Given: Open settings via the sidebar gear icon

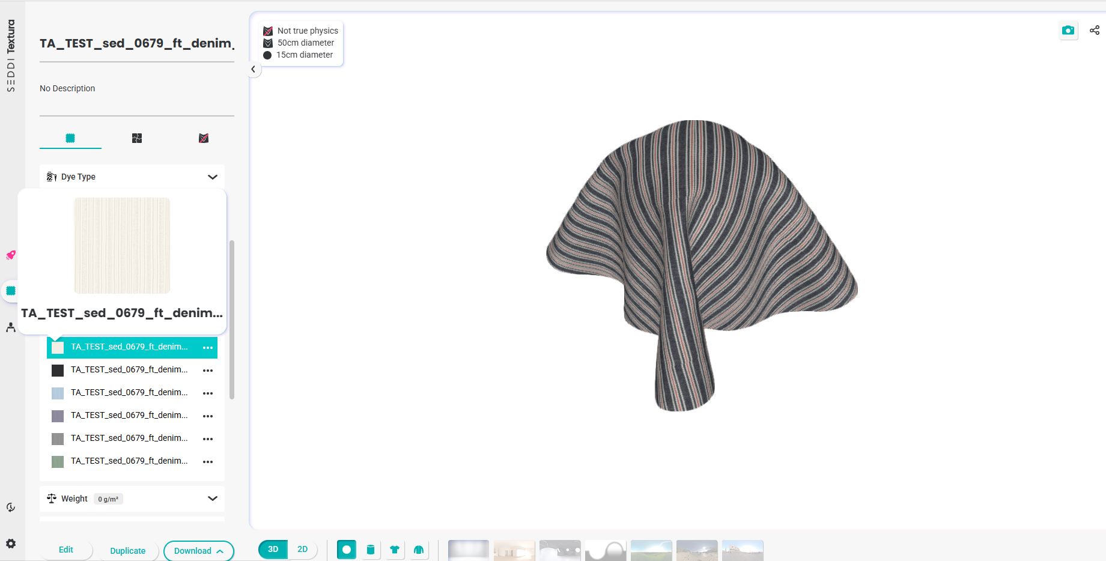Looking at the screenshot, I should point(11,544).
